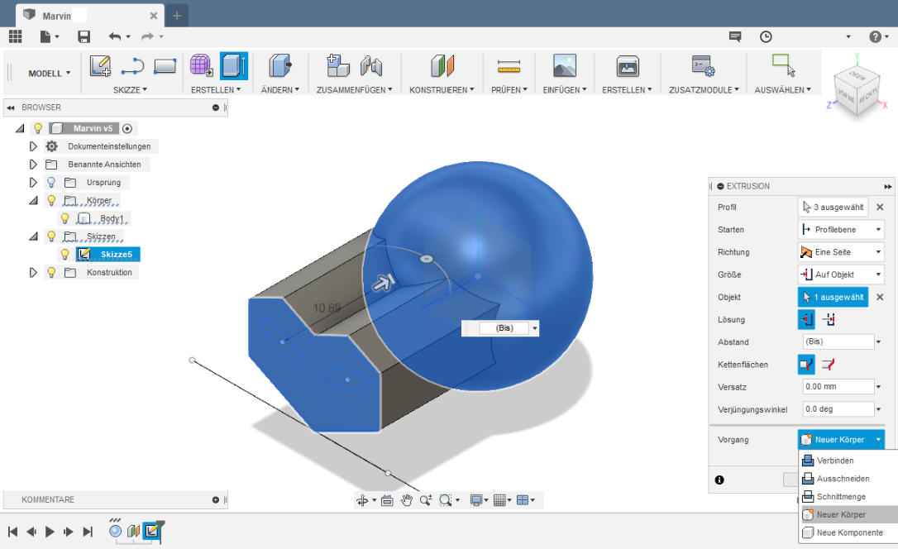Image resolution: width=898 pixels, height=549 pixels.
Task: Select the Pan hand tool
Action: point(406,500)
